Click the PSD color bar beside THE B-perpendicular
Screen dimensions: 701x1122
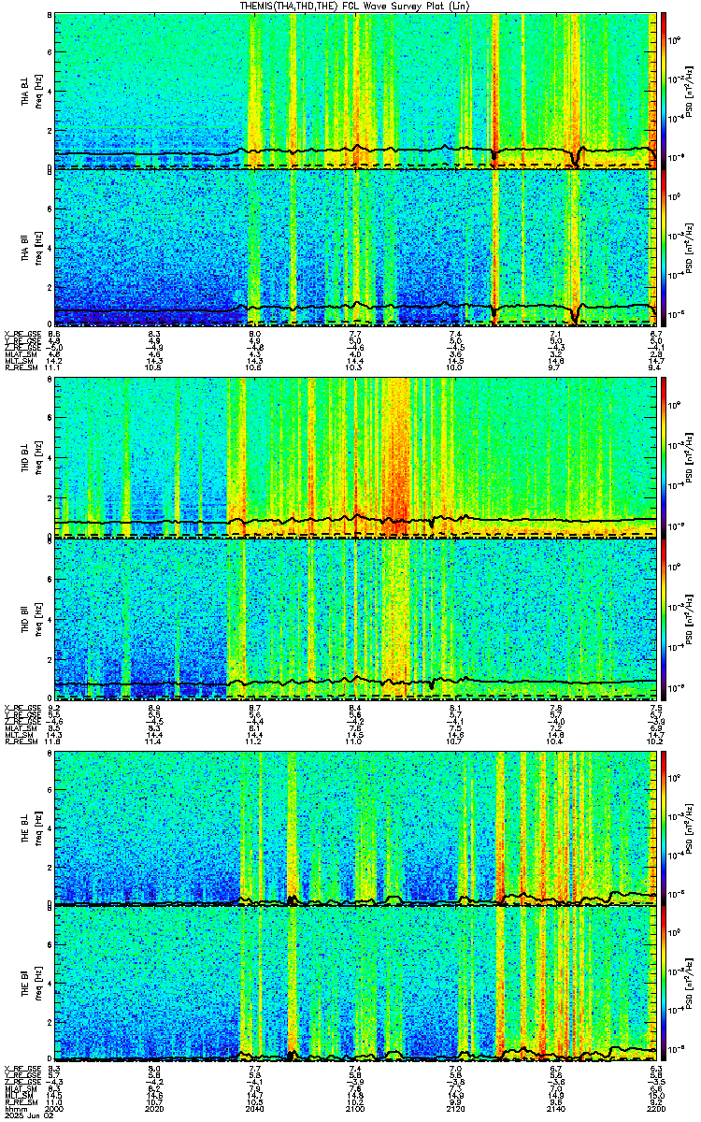tap(665, 827)
